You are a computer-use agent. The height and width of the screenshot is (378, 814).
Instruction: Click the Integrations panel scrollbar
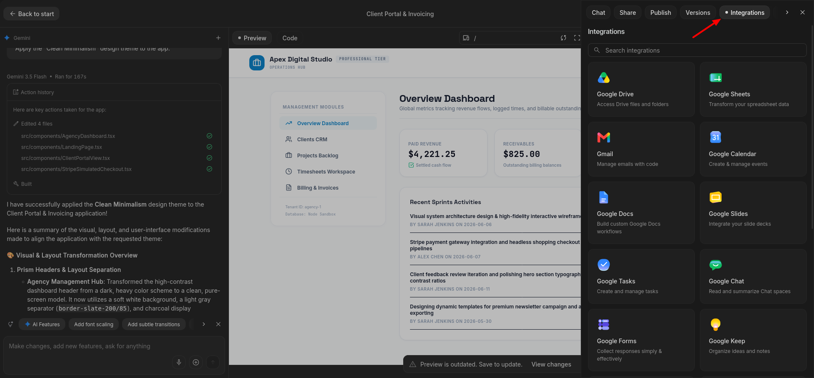(x=812, y=127)
